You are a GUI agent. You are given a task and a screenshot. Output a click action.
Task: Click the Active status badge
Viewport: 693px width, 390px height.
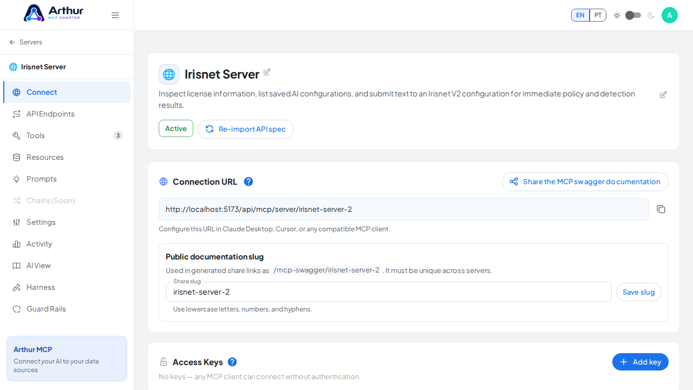(x=176, y=128)
